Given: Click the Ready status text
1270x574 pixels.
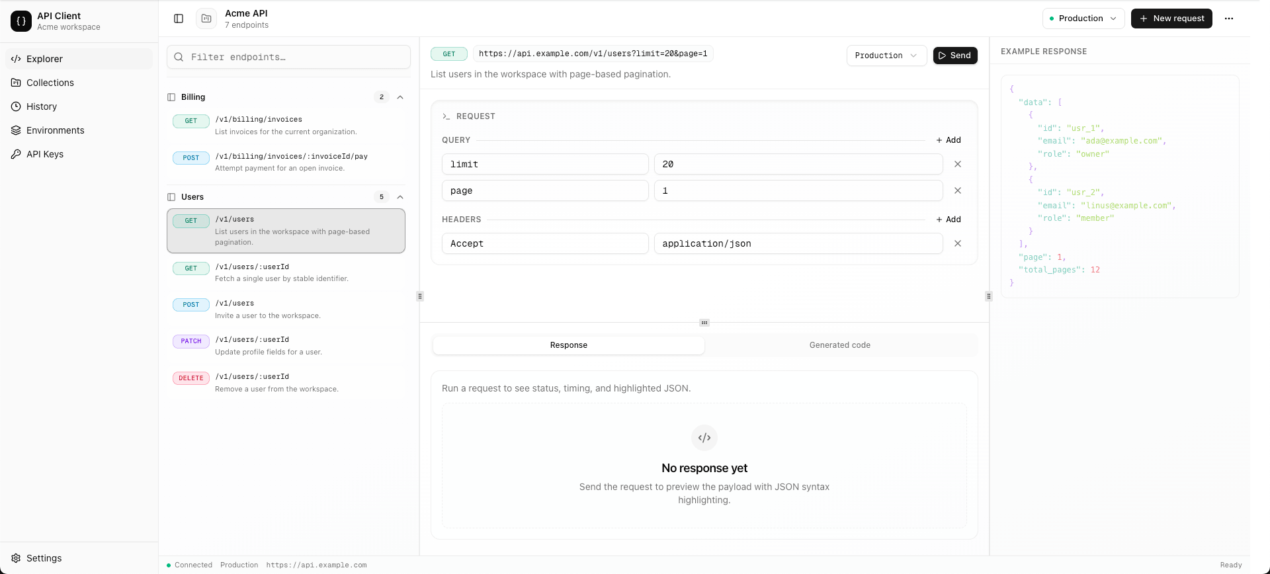Looking at the screenshot, I should (1231, 565).
